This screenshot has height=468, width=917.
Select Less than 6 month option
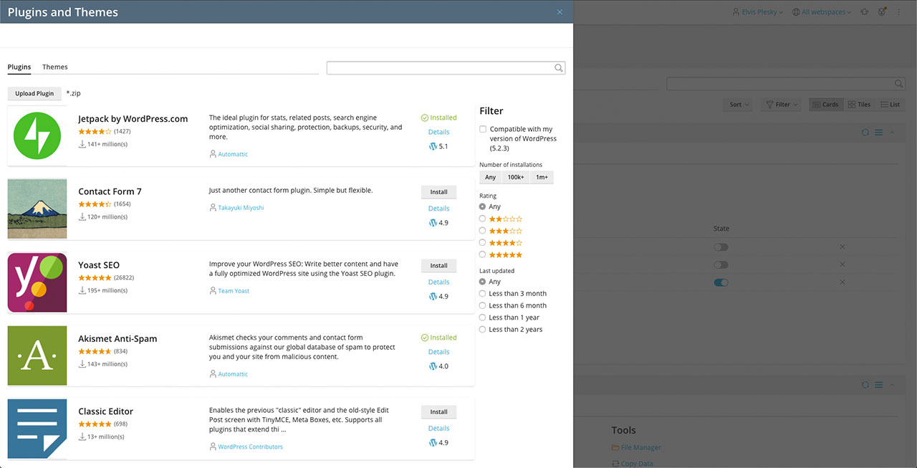[x=482, y=305]
